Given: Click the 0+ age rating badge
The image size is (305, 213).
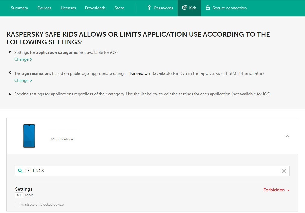Looking at the screenshot, I should pos(19,195).
